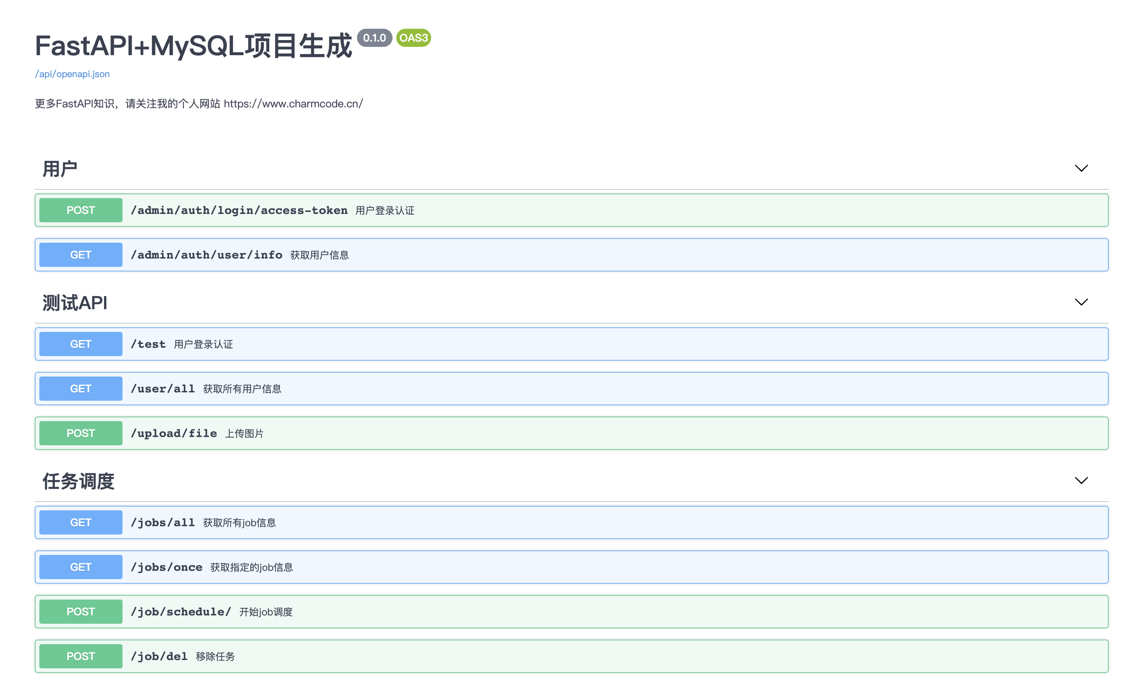Click the GET badge for /admin/auth/user/info

[81, 255]
